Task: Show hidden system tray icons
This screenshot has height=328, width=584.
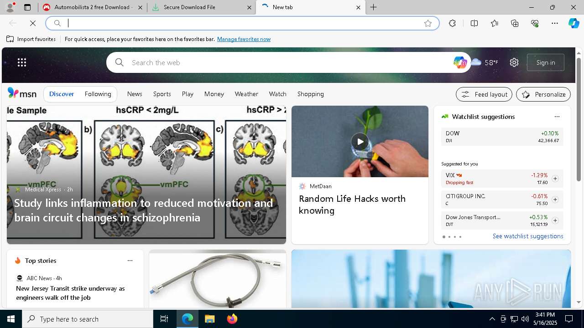Action: [492, 319]
